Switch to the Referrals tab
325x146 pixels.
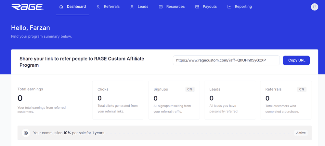[111, 7]
